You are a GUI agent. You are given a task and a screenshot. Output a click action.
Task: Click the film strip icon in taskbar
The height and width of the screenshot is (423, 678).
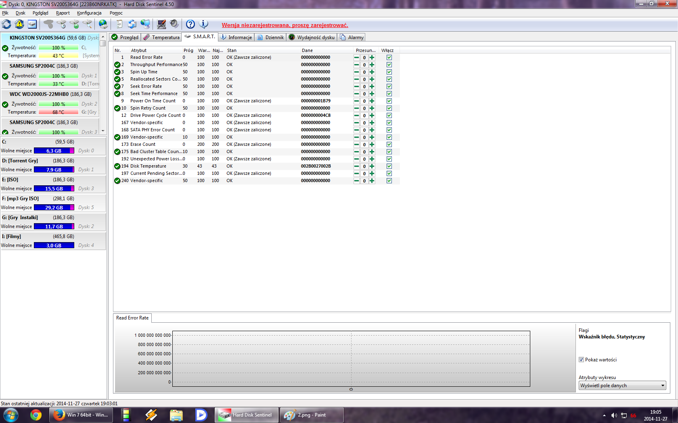tap(126, 415)
